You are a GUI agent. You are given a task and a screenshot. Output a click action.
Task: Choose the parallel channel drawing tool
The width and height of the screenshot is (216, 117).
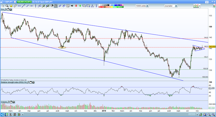(x=39, y=6)
